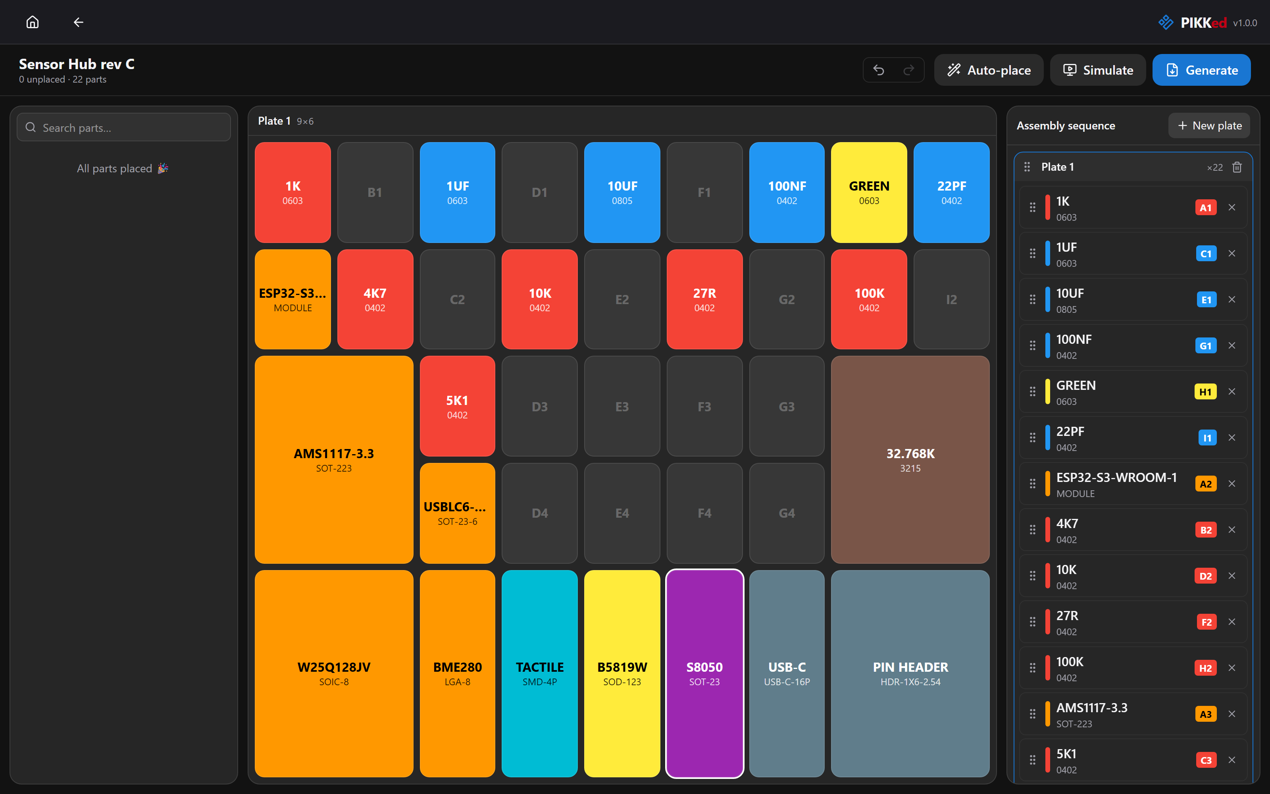The image size is (1270, 794).
Task: Click the drag handle for GREEN row
Action: (1032, 392)
